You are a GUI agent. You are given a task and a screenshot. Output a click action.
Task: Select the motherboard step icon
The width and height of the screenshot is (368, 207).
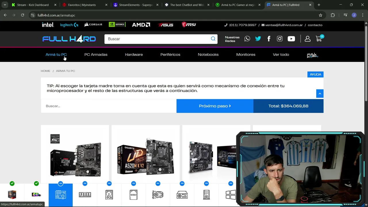click(61, 195)
